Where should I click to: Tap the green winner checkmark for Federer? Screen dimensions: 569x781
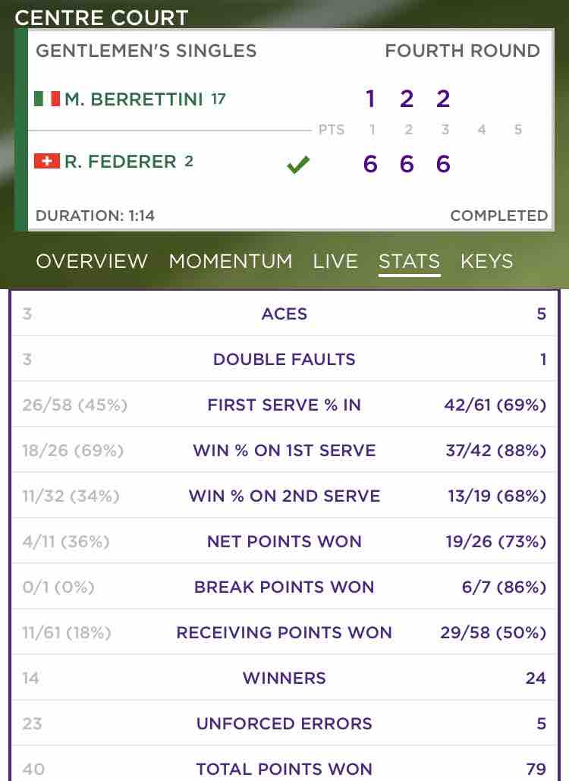(298, 165)
